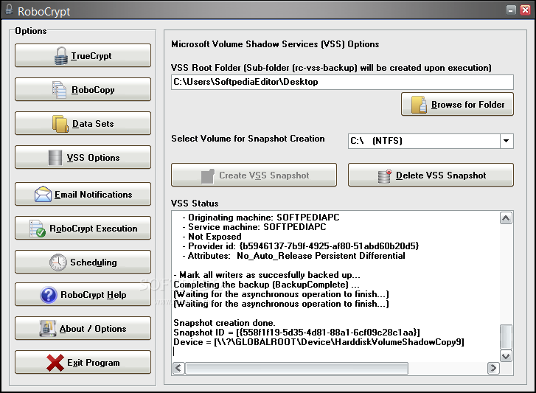Click the red X Exit Program icon
Image resolution: width=536 pixels, height=393 pixels.
click(x=55, y=363)
